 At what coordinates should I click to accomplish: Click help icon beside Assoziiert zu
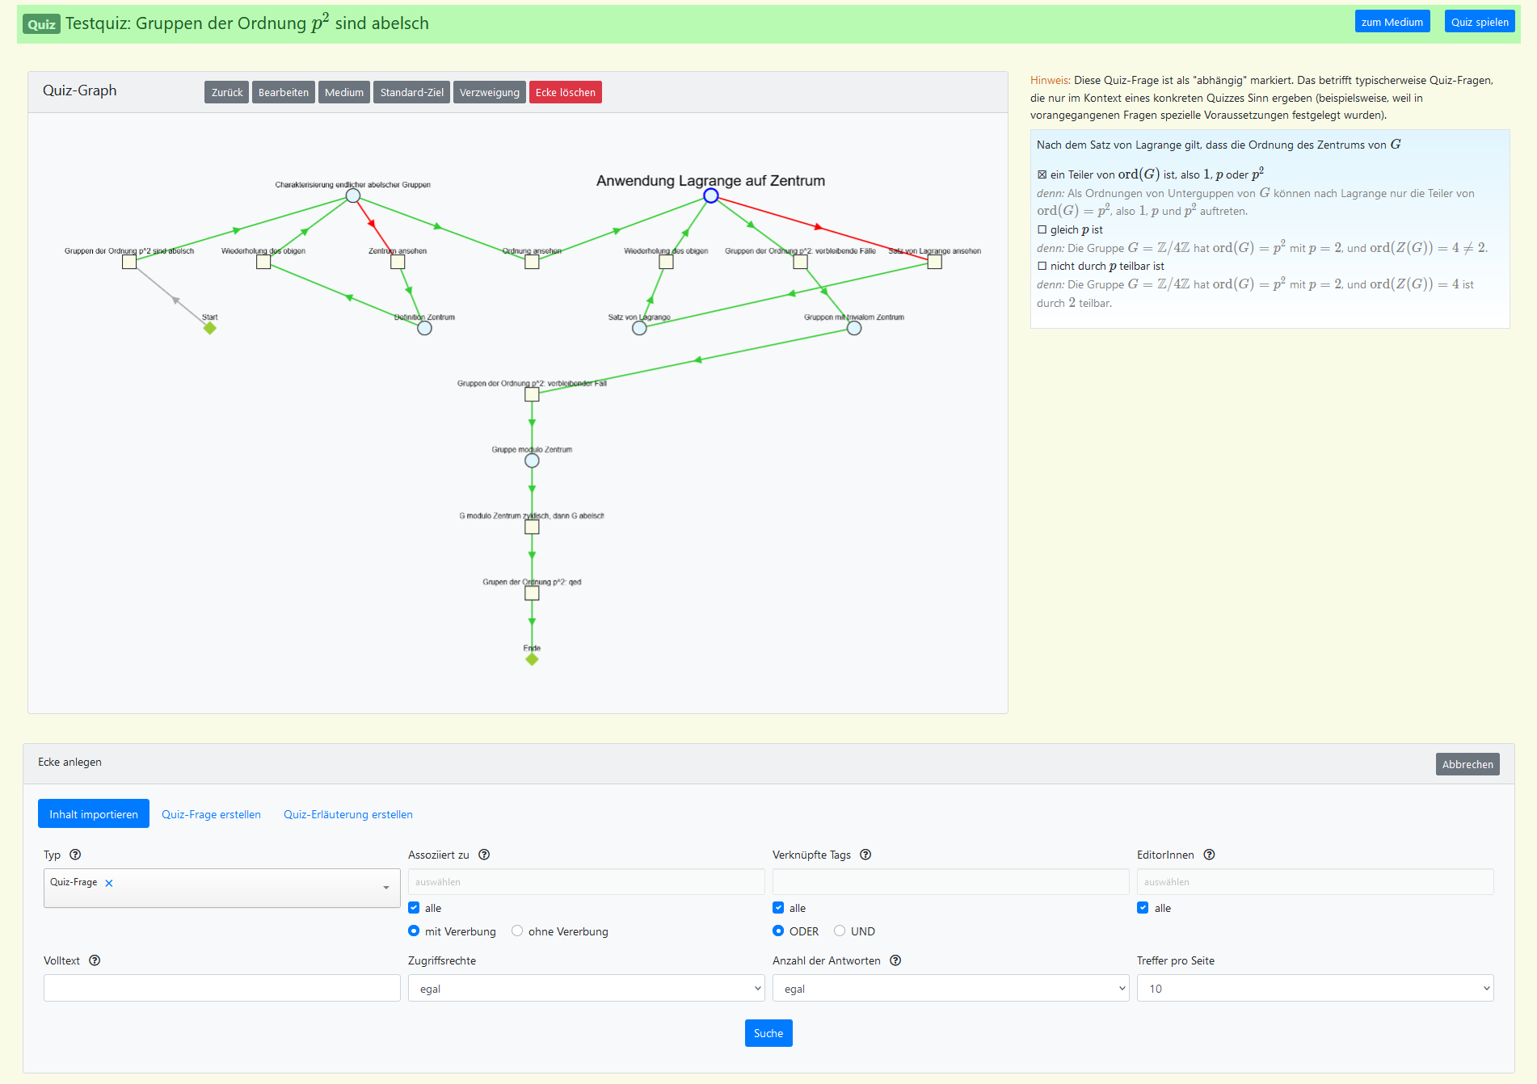[484, 855]
